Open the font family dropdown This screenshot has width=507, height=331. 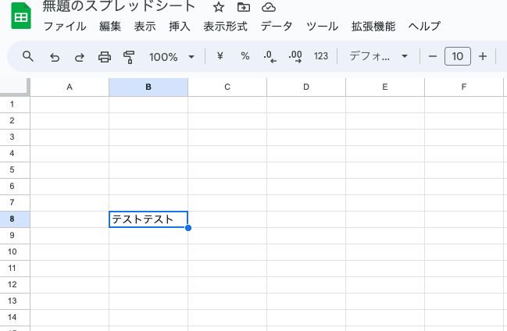(x=379, y=56)
